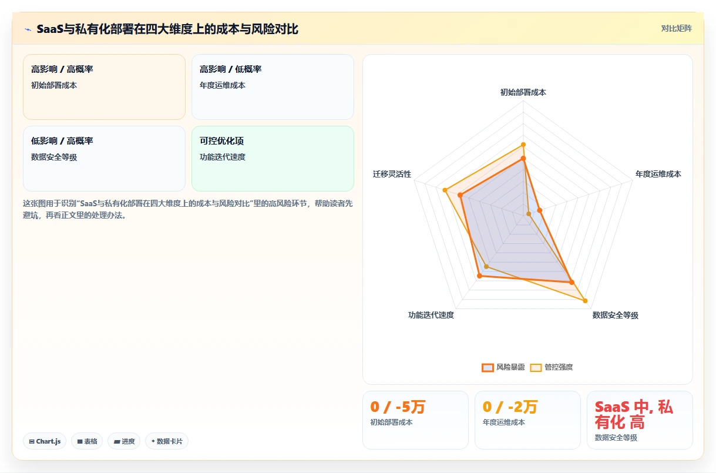
Task: Click the 初始部署成本 label above the radar
Action: (x=523, y=92)
